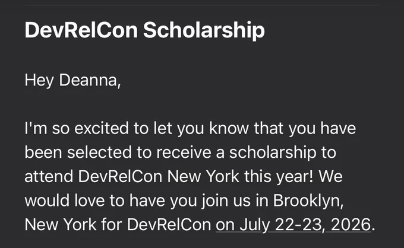Click the word "been" starting the second body line
The height and width of the screenshot is (248, 404).
(43, 152)
